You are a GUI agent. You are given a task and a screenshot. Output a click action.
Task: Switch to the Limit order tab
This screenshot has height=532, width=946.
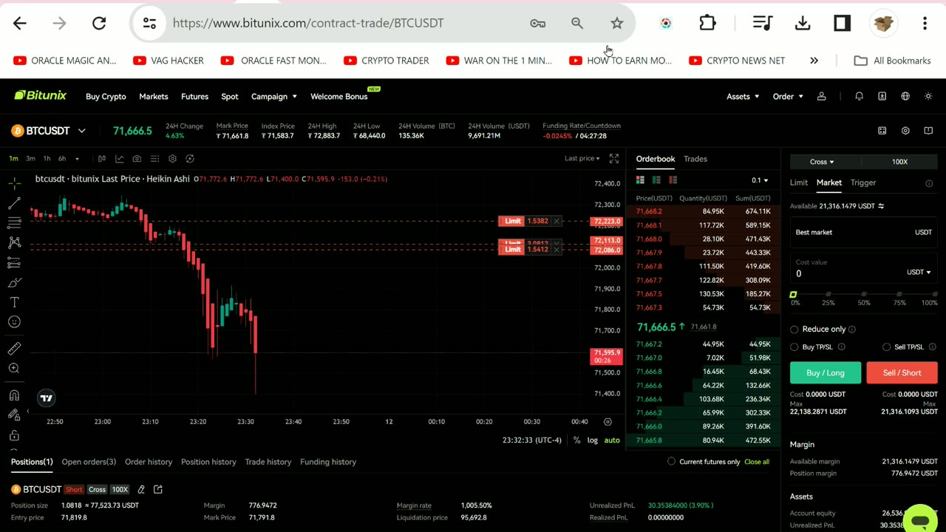(x=799, y=183)
